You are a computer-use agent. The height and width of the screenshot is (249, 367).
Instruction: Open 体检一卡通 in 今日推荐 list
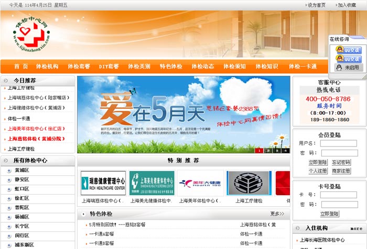tap(19, 118)
